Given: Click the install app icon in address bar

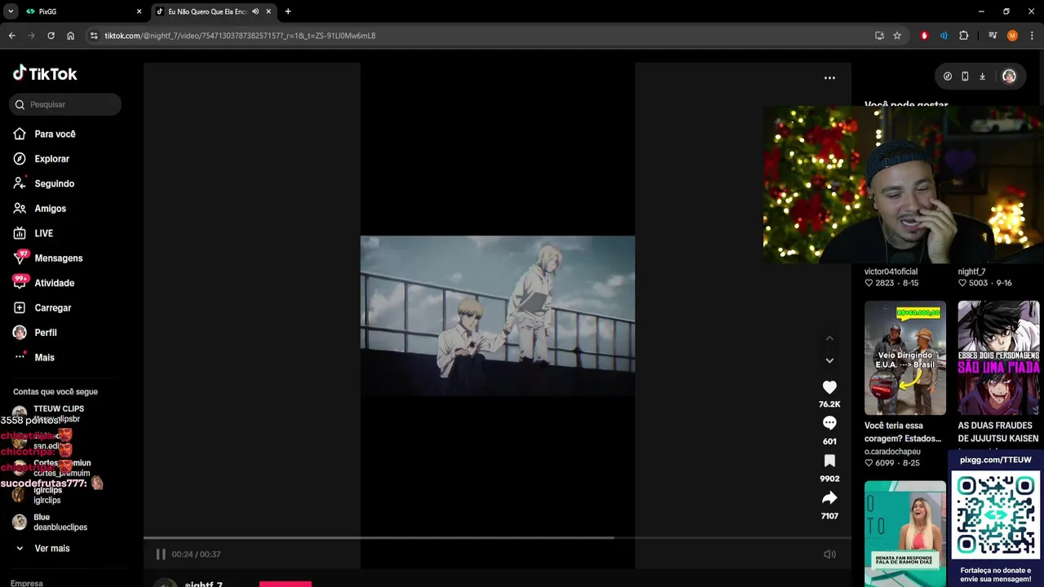Looking at the screenshot, I should [879, 36].
